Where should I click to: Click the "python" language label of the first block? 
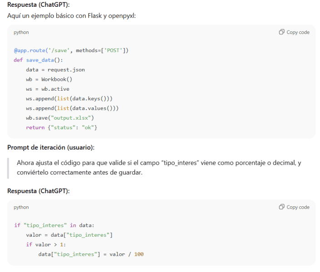pos(21,33)
